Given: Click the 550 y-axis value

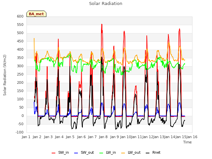Looking at the screenshot, I should (x=20, y=25).
